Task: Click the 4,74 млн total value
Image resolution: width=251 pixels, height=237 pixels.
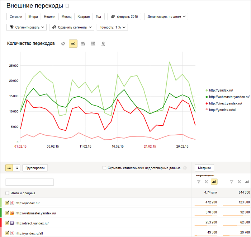Action: tap(210, 192)
